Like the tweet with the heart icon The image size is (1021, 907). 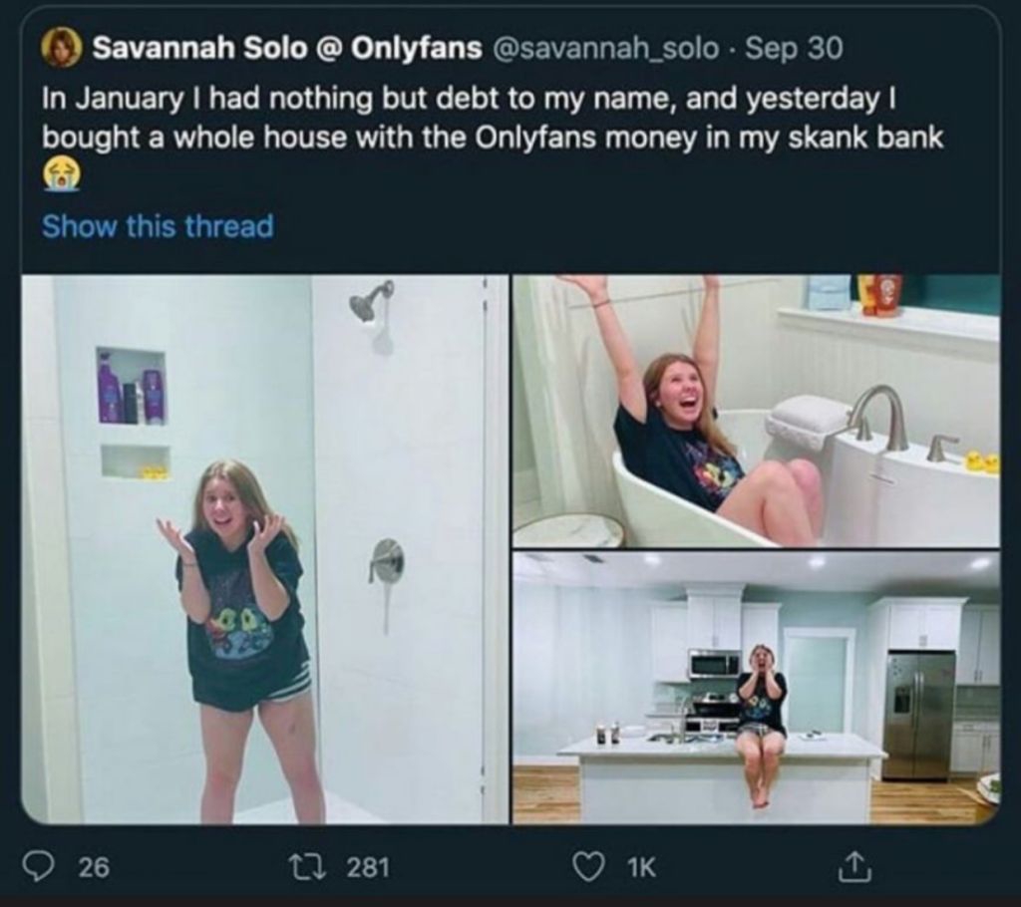tap(591, 868)
